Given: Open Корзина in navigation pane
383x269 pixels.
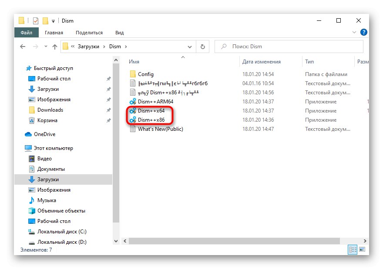Looking at the screenshot, I should point(47,120).
